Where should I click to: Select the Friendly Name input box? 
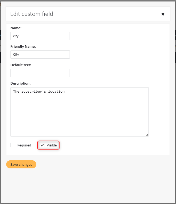click(40, 55)
